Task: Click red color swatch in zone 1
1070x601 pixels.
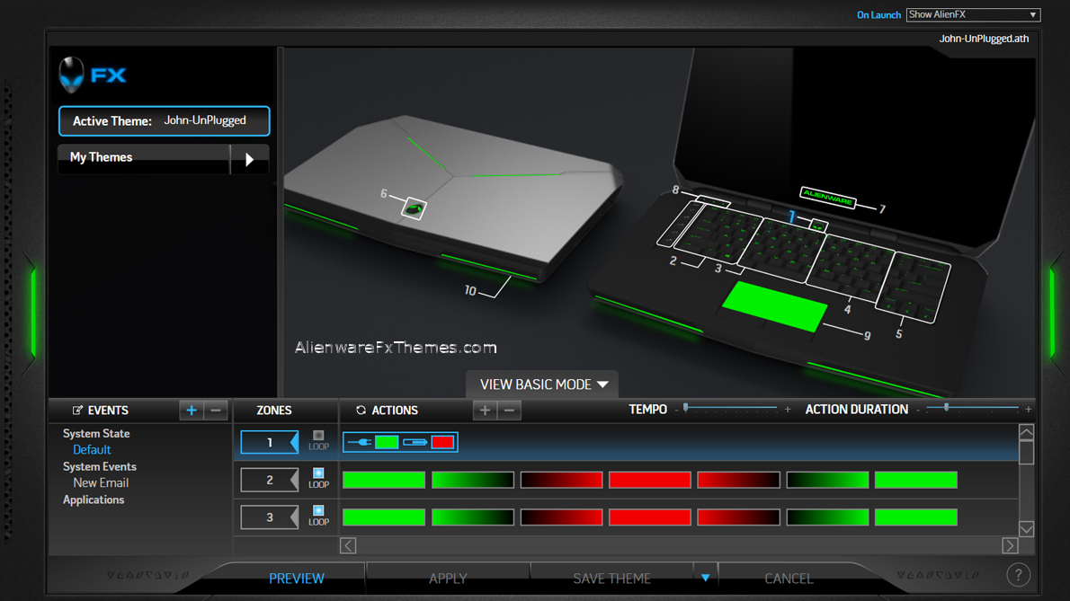Action: [x=442, y=442]
